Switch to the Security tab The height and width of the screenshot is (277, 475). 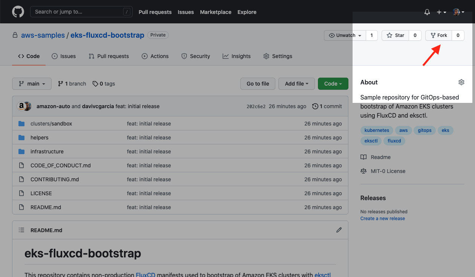(195, 56)
